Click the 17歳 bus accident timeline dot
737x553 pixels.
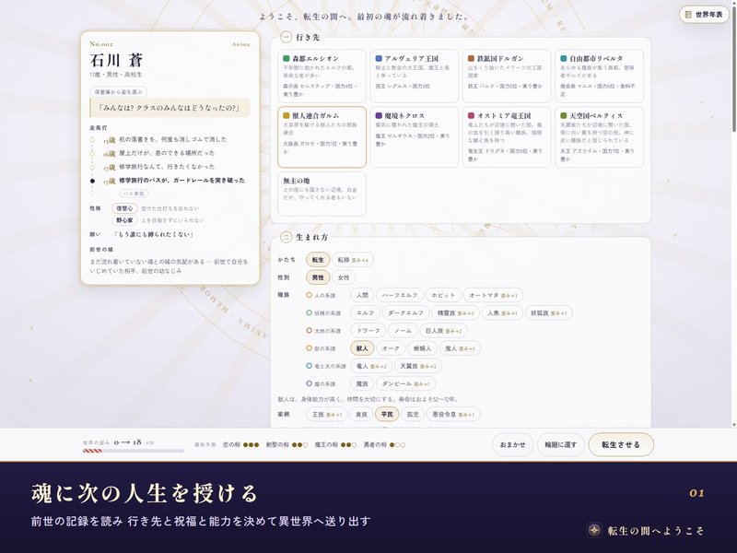point(92,181)
